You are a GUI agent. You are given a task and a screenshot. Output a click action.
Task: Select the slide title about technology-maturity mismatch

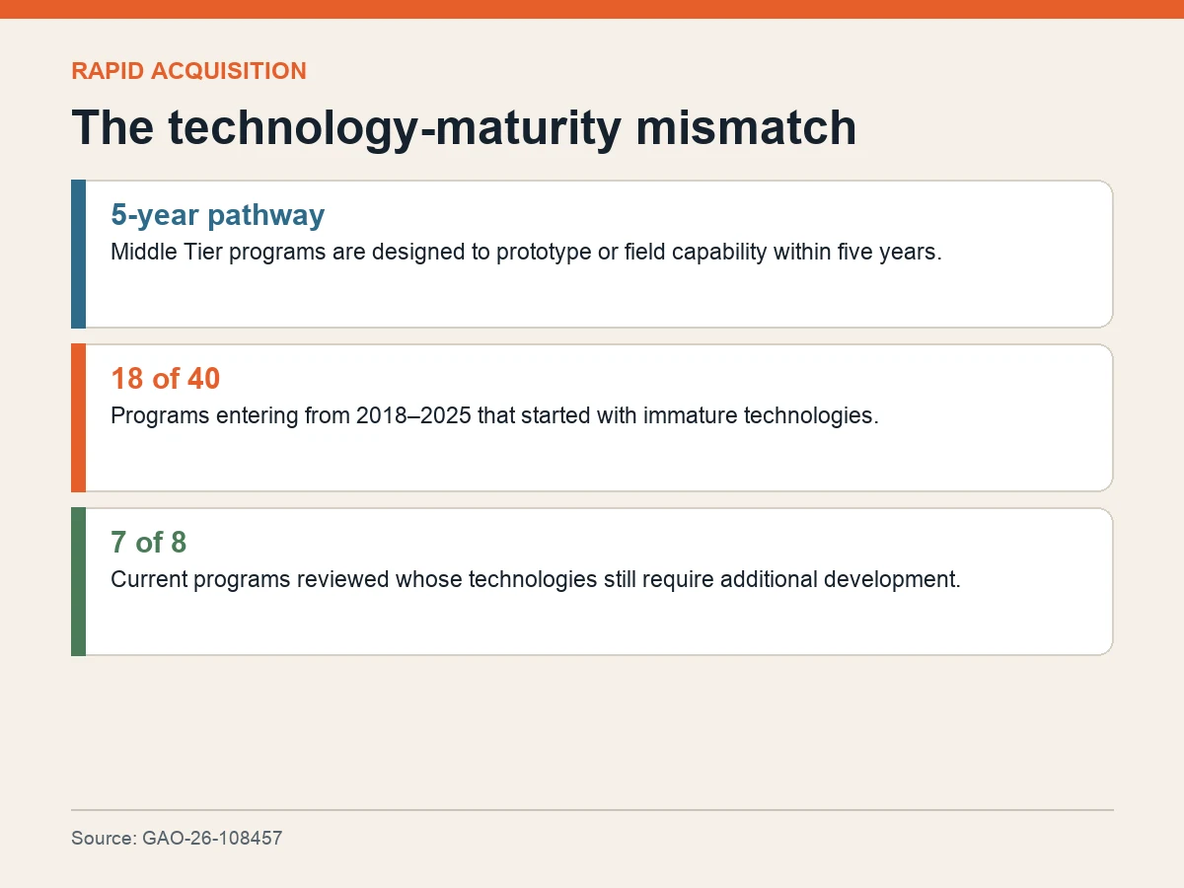(x=464, y=127)
